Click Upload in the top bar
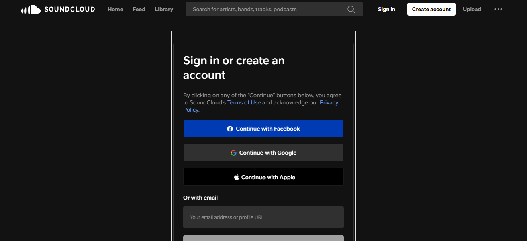 click(x=472, y=9)
